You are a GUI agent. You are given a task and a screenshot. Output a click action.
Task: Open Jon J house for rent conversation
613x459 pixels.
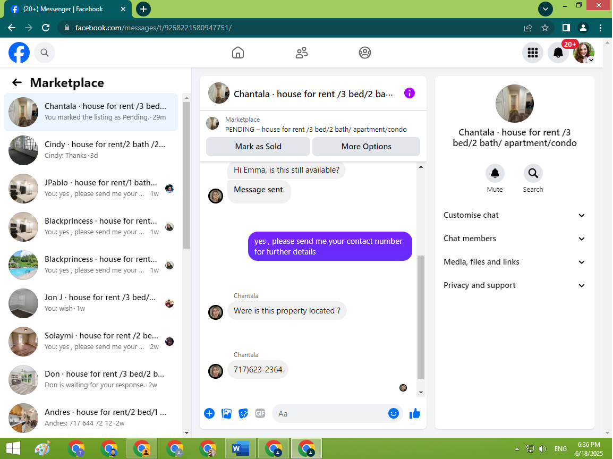point(91,303)
